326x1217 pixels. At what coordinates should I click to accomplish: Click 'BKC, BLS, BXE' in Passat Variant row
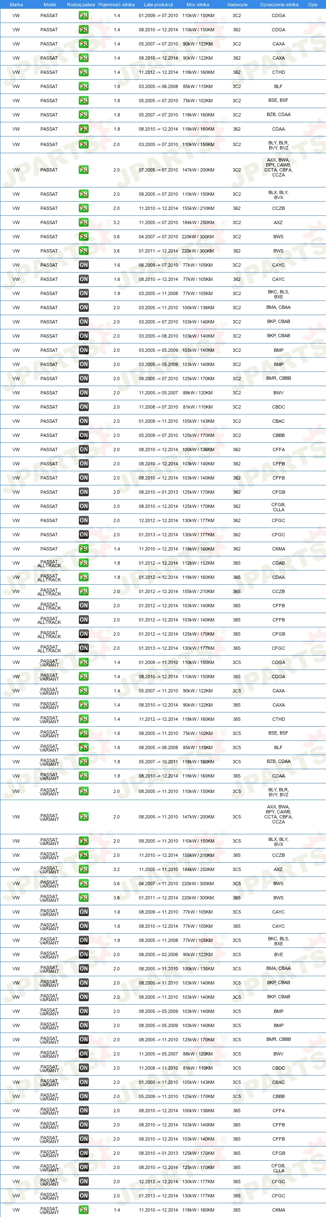278,941
